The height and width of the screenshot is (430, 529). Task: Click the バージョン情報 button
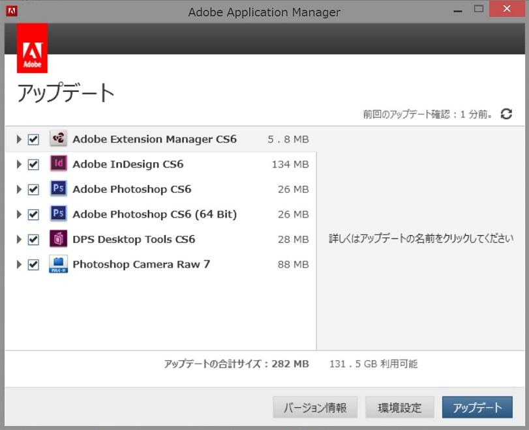click(315, 408)
